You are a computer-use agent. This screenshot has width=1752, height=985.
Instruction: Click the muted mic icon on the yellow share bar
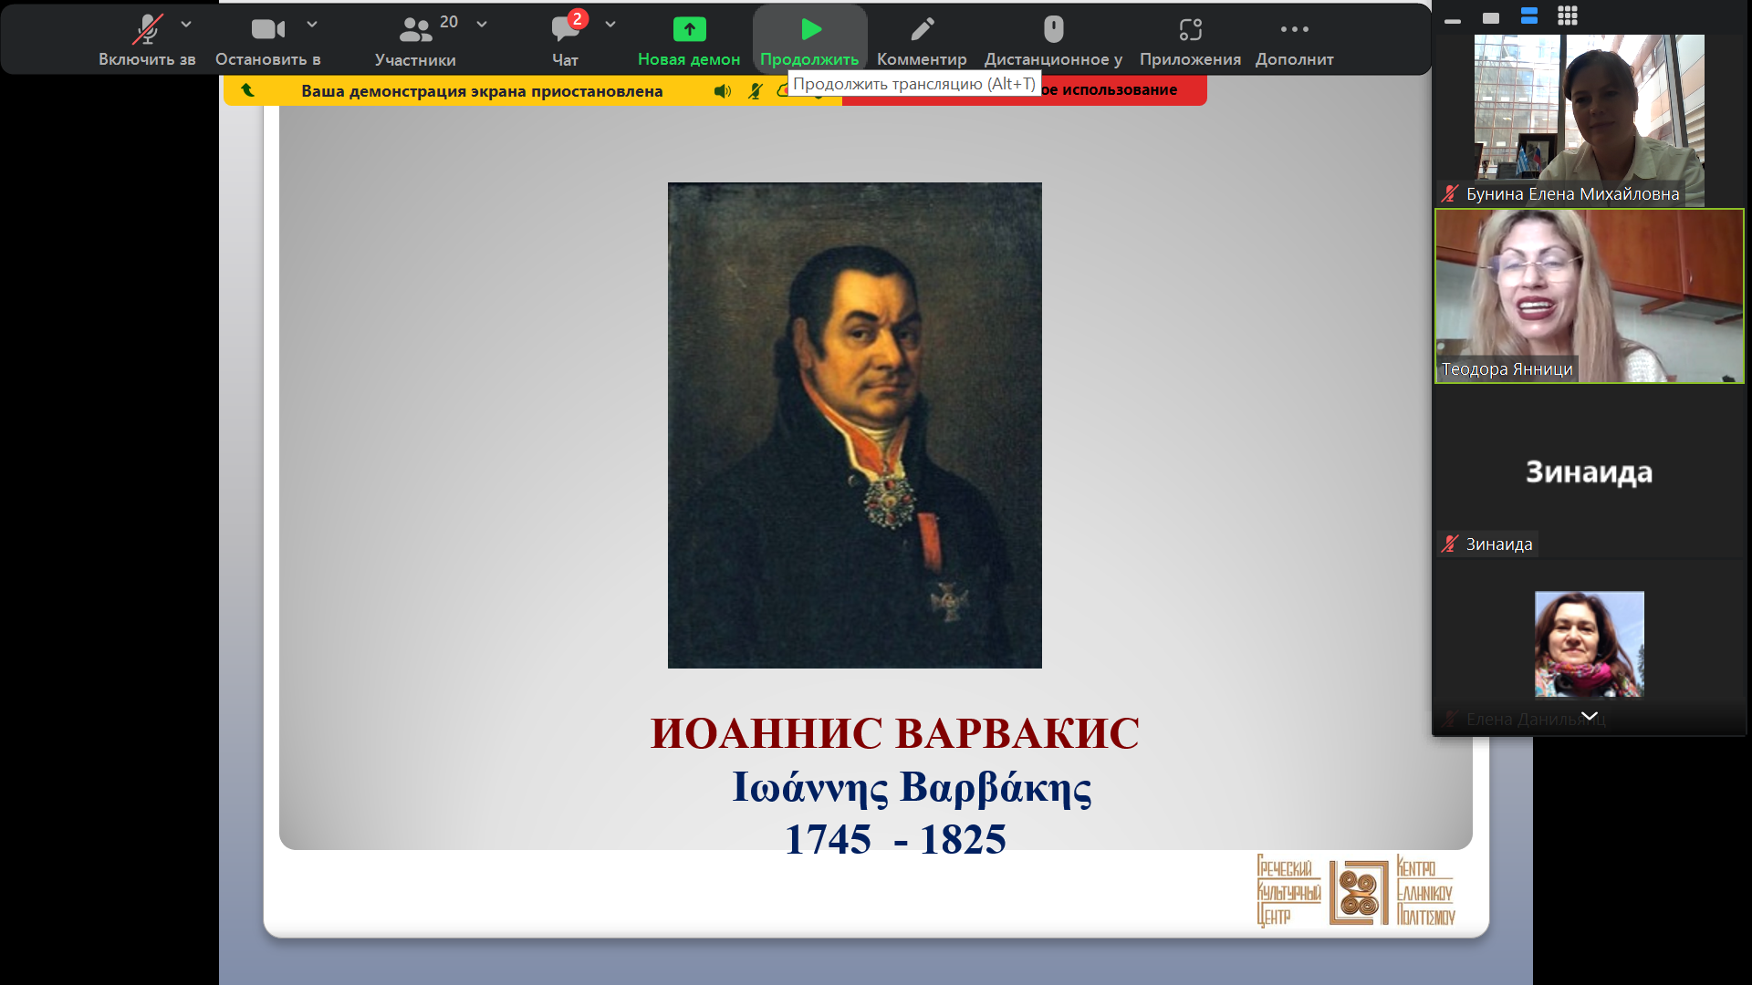[756, 91]
